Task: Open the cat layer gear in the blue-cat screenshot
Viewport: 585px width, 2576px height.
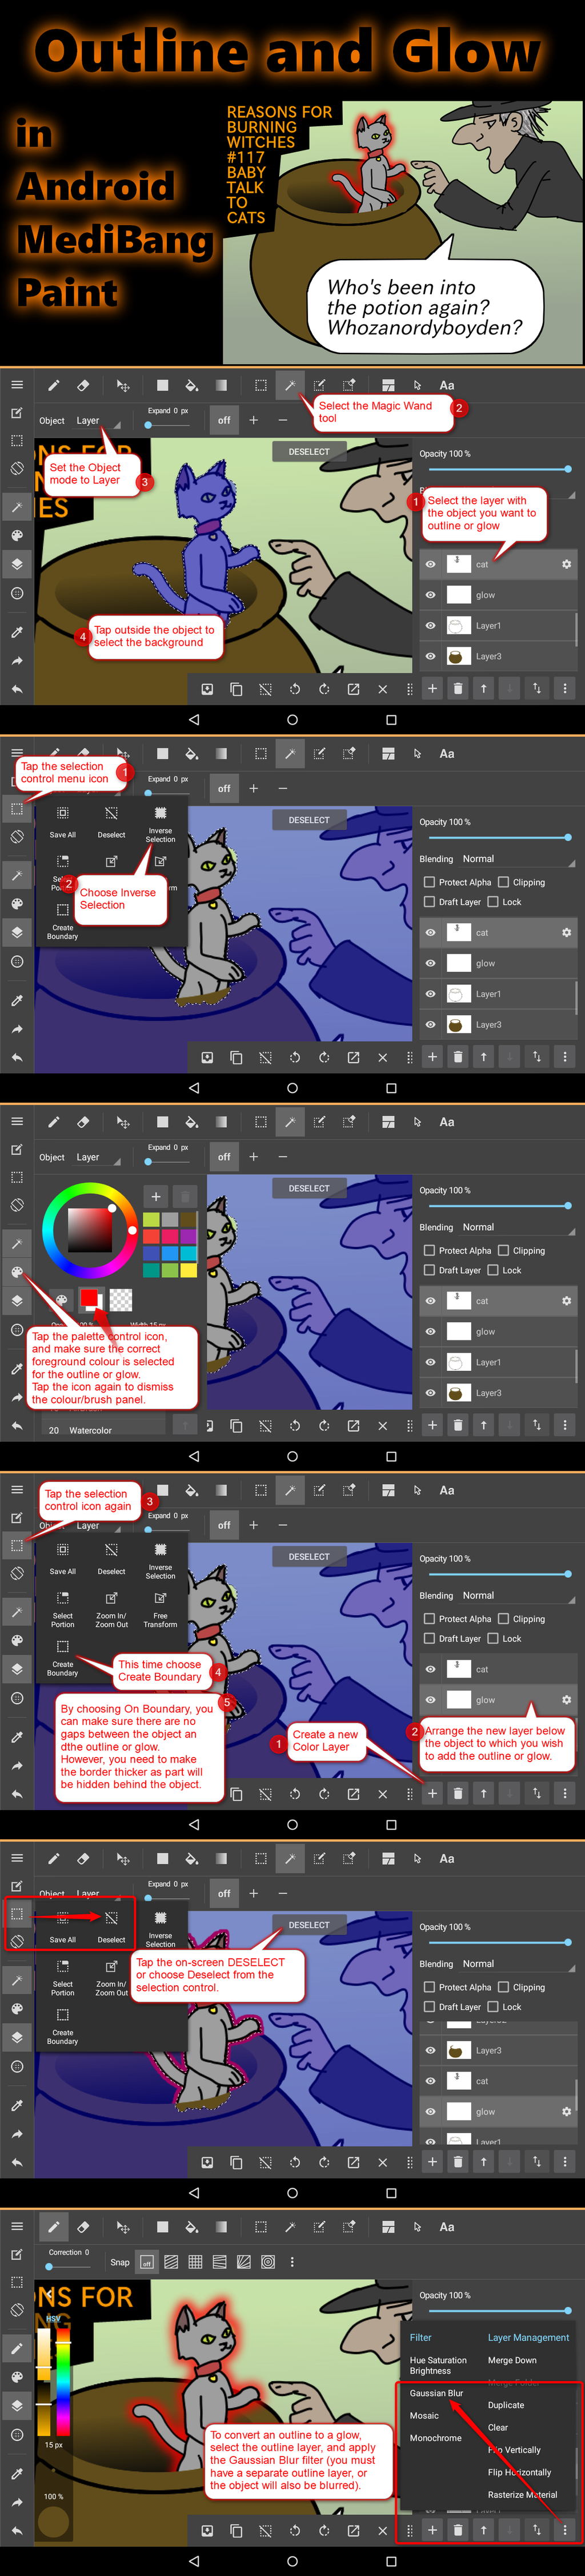Action: pos(566,564)
